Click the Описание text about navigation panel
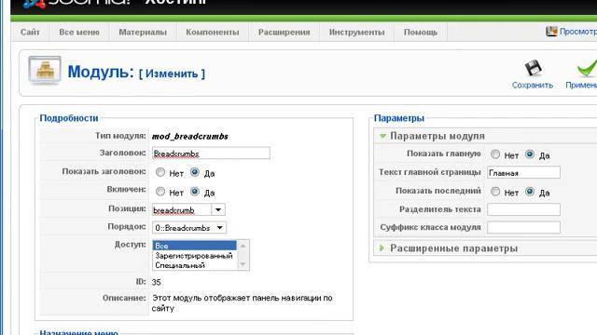Screen dimensions: 597x335 click(242, 303)
